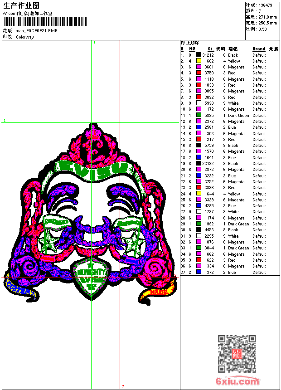Select the yellow swatch in stop row 2
The height and width of the screenshot is (390, 281).
click(199, 61)
